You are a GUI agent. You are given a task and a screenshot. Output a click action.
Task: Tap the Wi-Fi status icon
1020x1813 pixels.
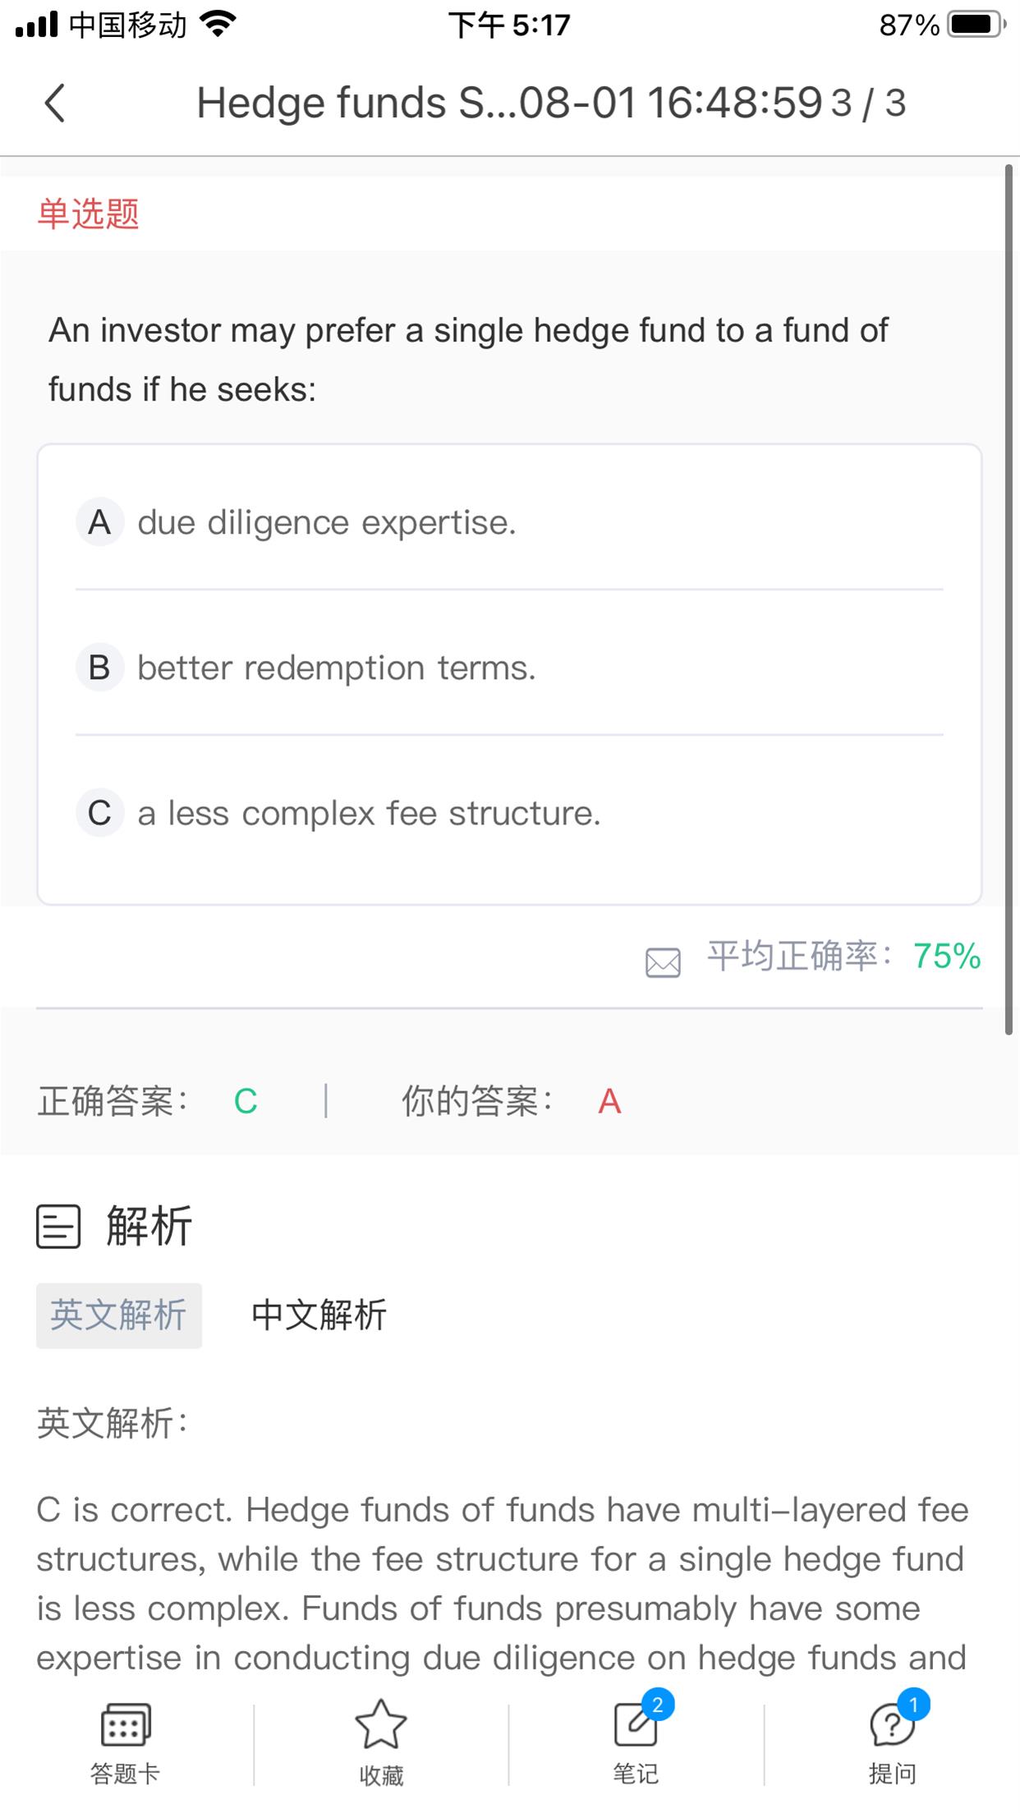click(218, 25)
